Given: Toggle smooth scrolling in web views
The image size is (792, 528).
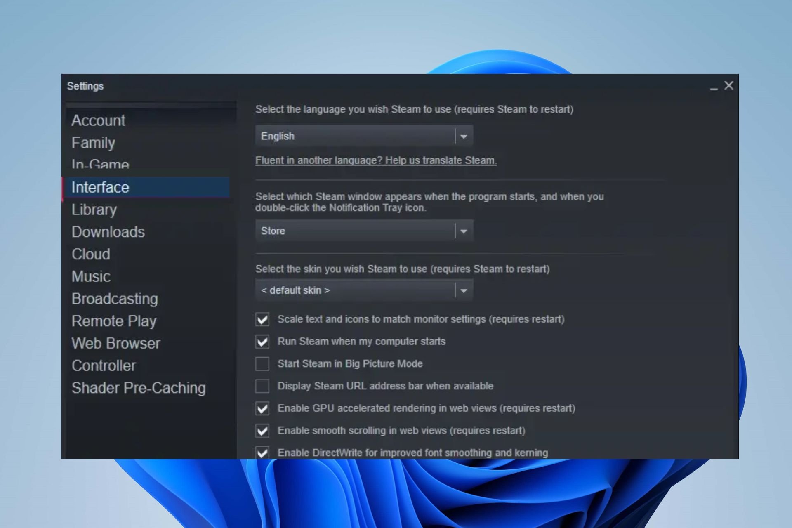Looking at the screenshot, I should (x=262, y=431).
